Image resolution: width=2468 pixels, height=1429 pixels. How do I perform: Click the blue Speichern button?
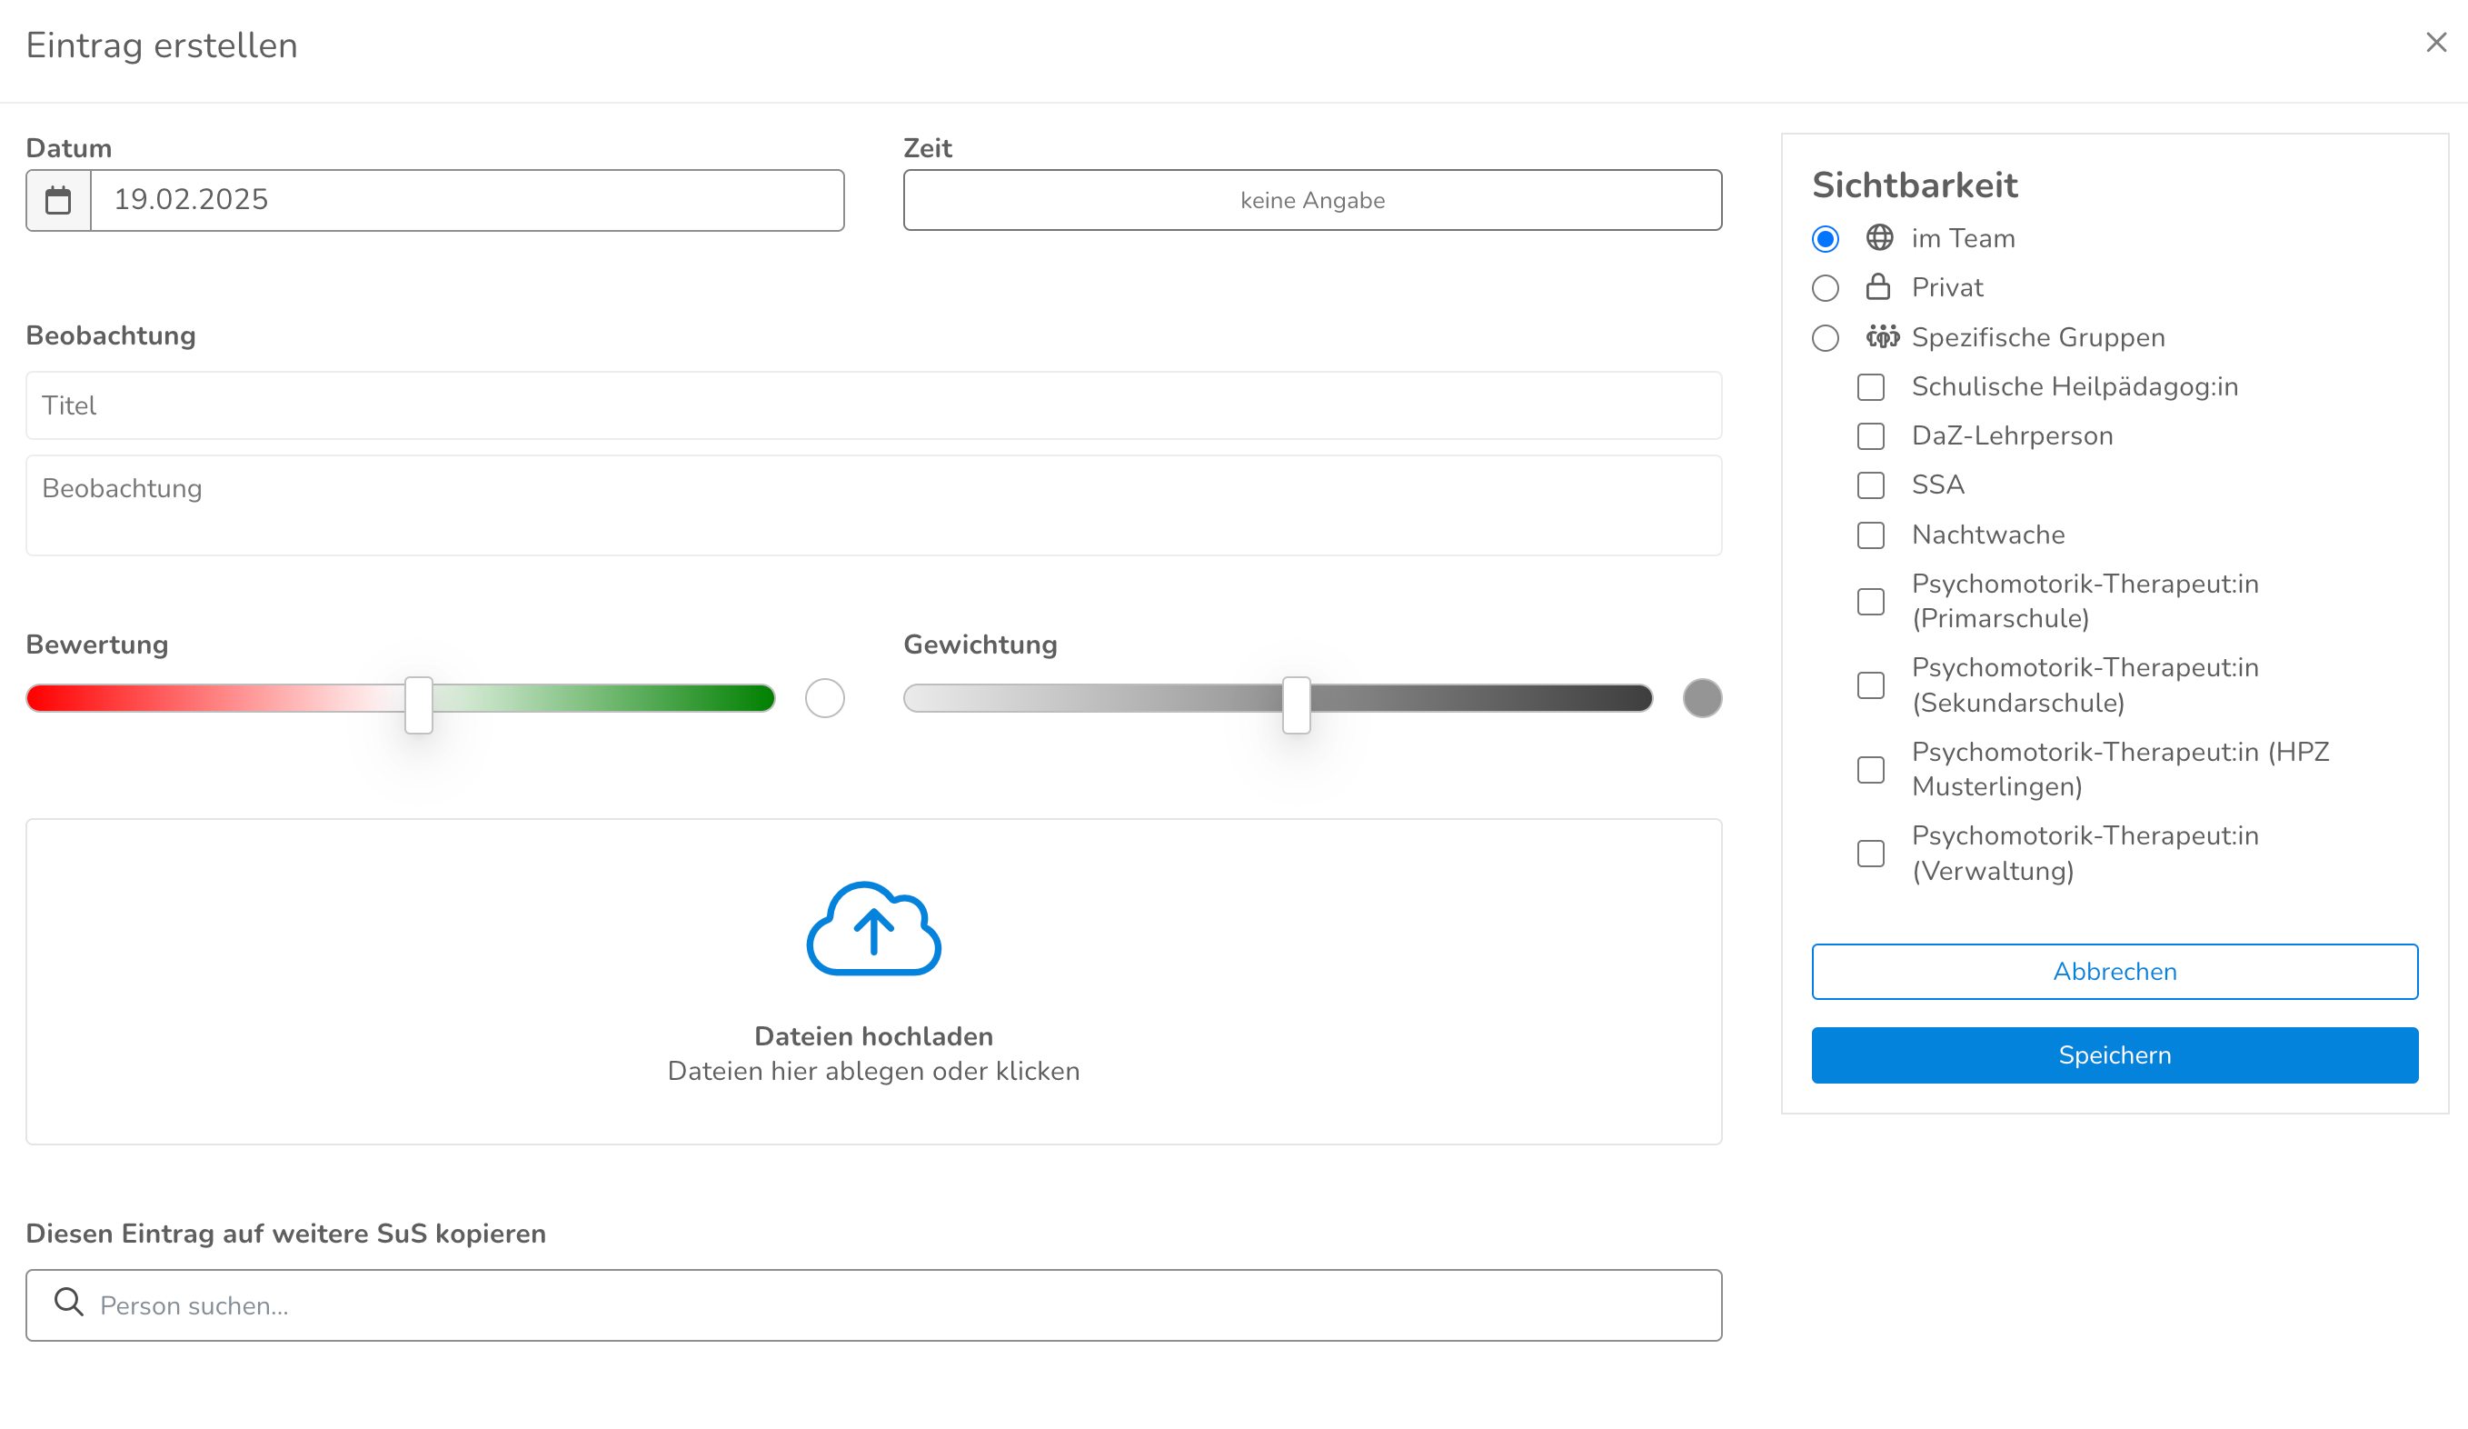[x=2114, y=1054]
